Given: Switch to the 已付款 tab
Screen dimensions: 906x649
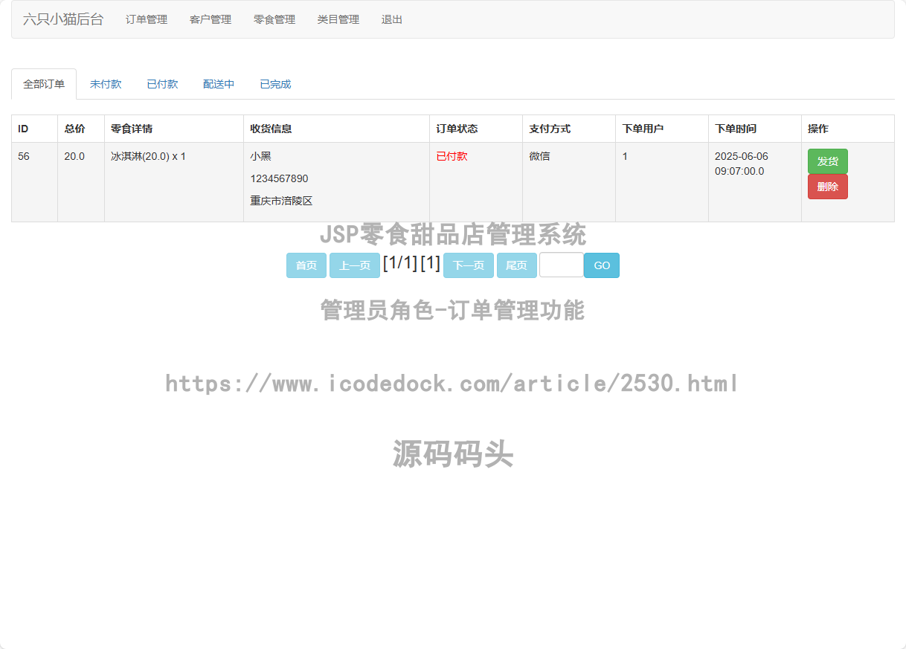Looking at the screenshot, I should (162, 84).
